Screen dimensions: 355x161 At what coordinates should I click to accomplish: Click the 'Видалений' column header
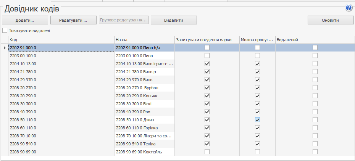click(315, 40)
